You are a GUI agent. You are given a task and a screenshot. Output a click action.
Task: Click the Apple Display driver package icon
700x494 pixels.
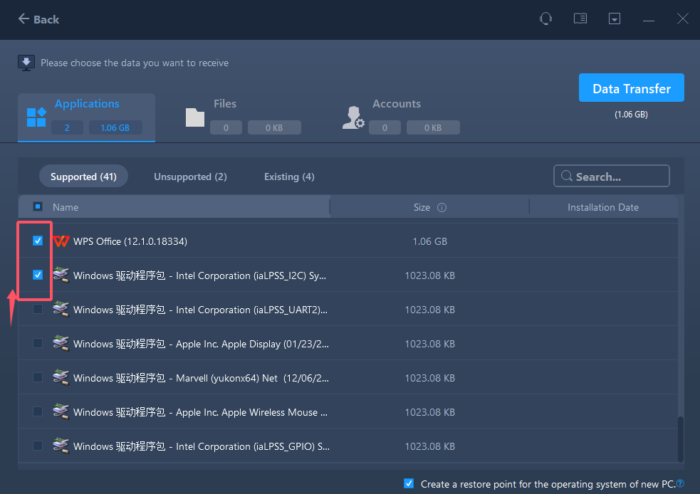pos(61,344)
